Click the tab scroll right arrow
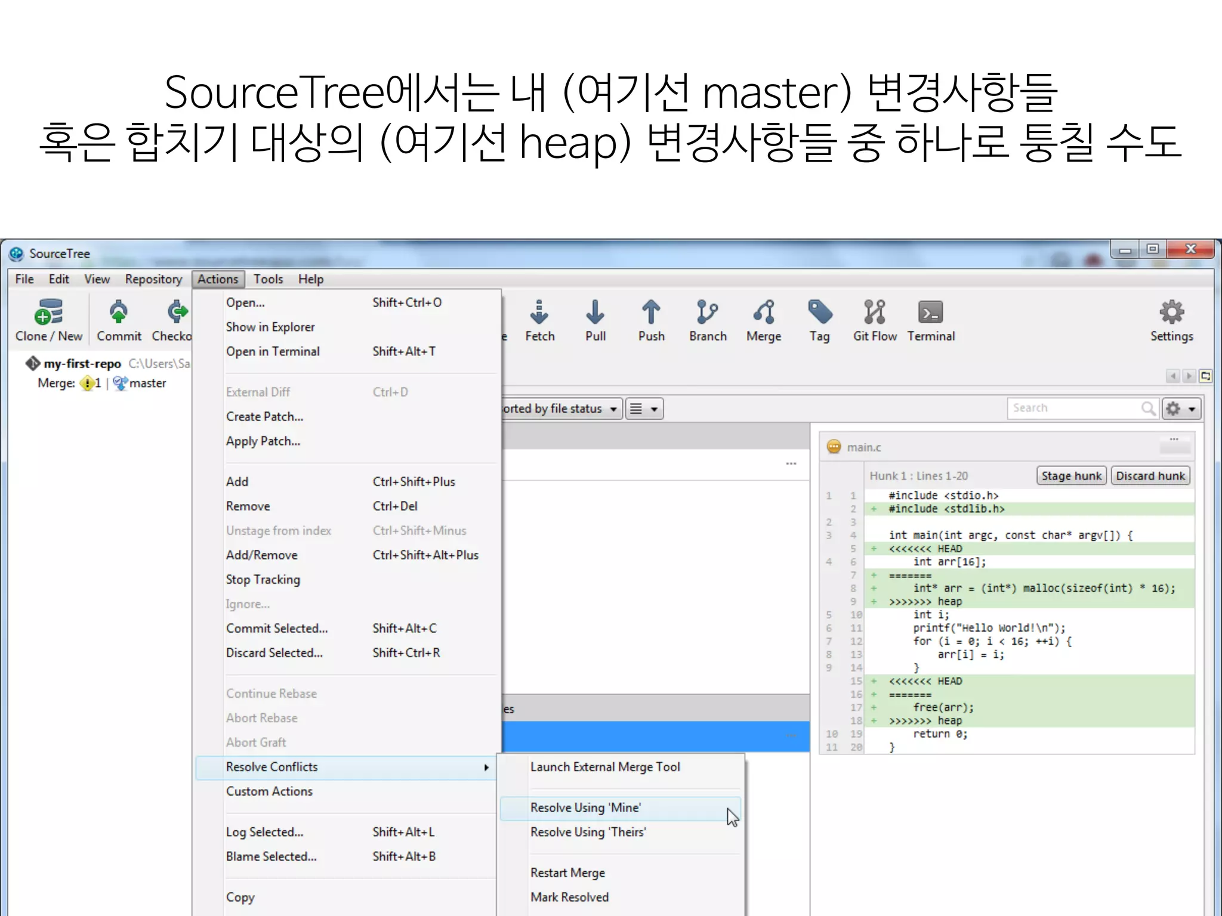The height and width of the screenshot is (916, 1222). tap(1189, 376)
